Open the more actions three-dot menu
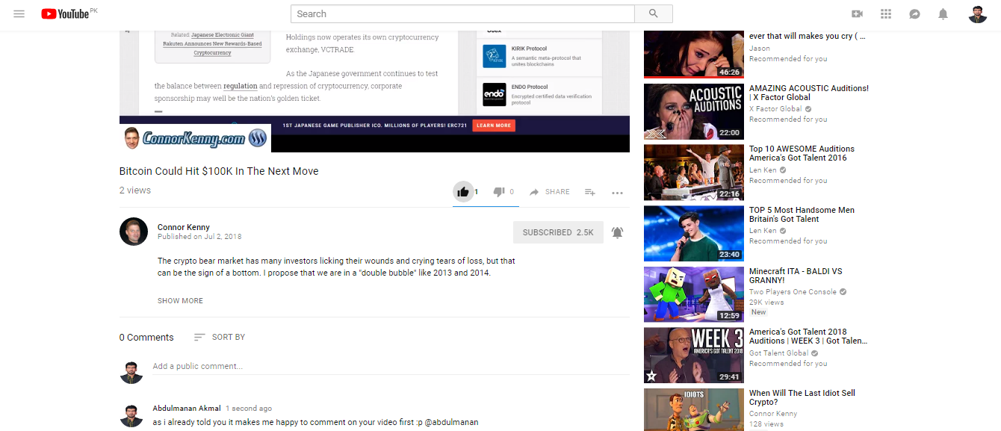 617,193
